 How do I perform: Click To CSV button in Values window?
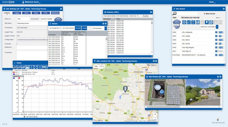tap(78, 28)
